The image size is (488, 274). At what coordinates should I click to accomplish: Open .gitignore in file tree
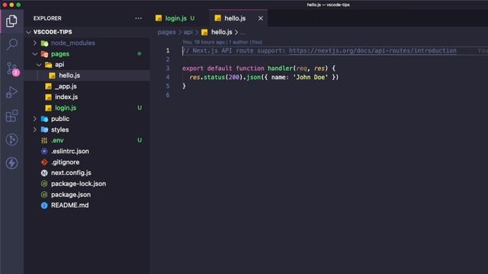pyautogui.click(x=65, y=162)
